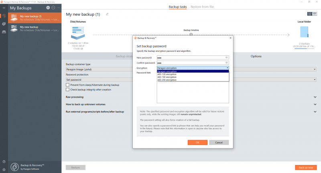
Task: Click the Backup & Recovery logo icon
Action: tap(15, 167)
